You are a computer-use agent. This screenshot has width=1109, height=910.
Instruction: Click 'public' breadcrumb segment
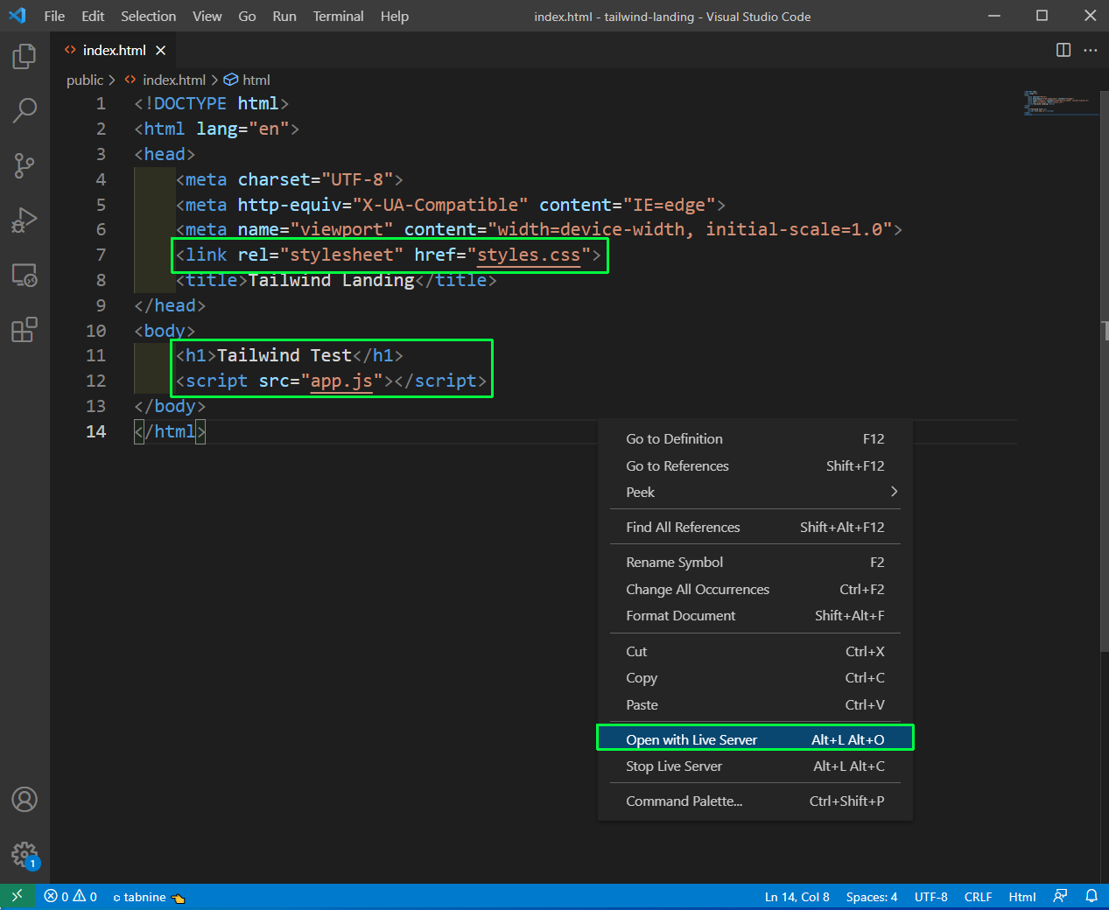click(x=85, y=80)
